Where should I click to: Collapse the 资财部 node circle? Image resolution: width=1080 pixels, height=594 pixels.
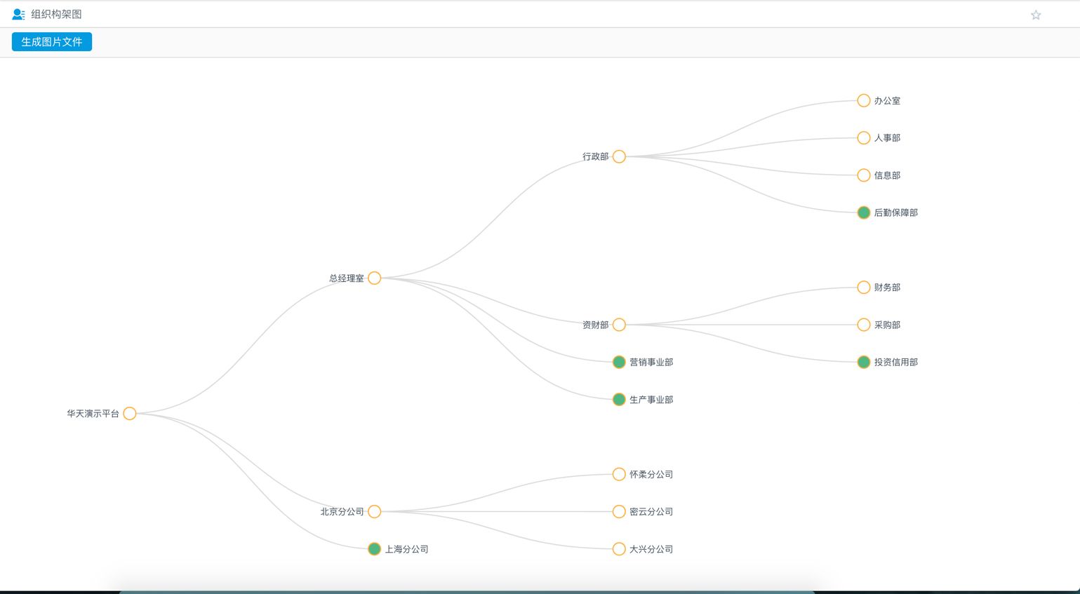[x=619, y=325]
